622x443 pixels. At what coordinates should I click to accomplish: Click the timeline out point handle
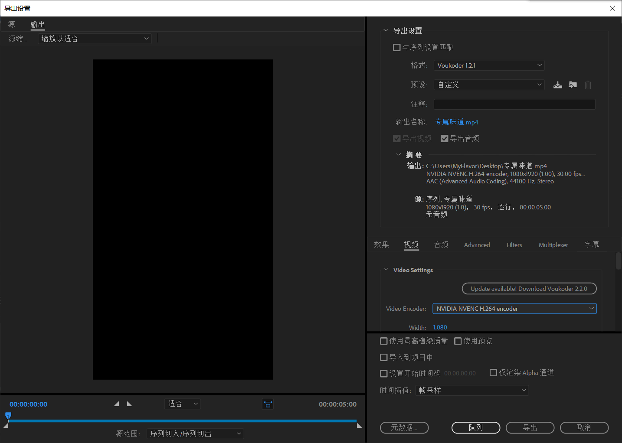tap(359, 426)
